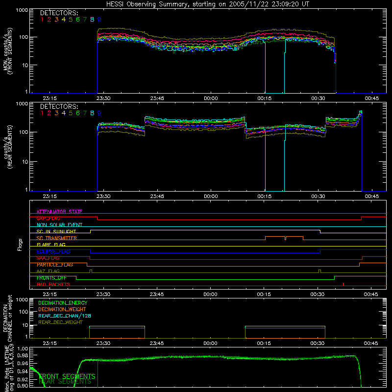Click detector 9 legend number in front segments plot
392x392 pixels.
pos(99,20)
